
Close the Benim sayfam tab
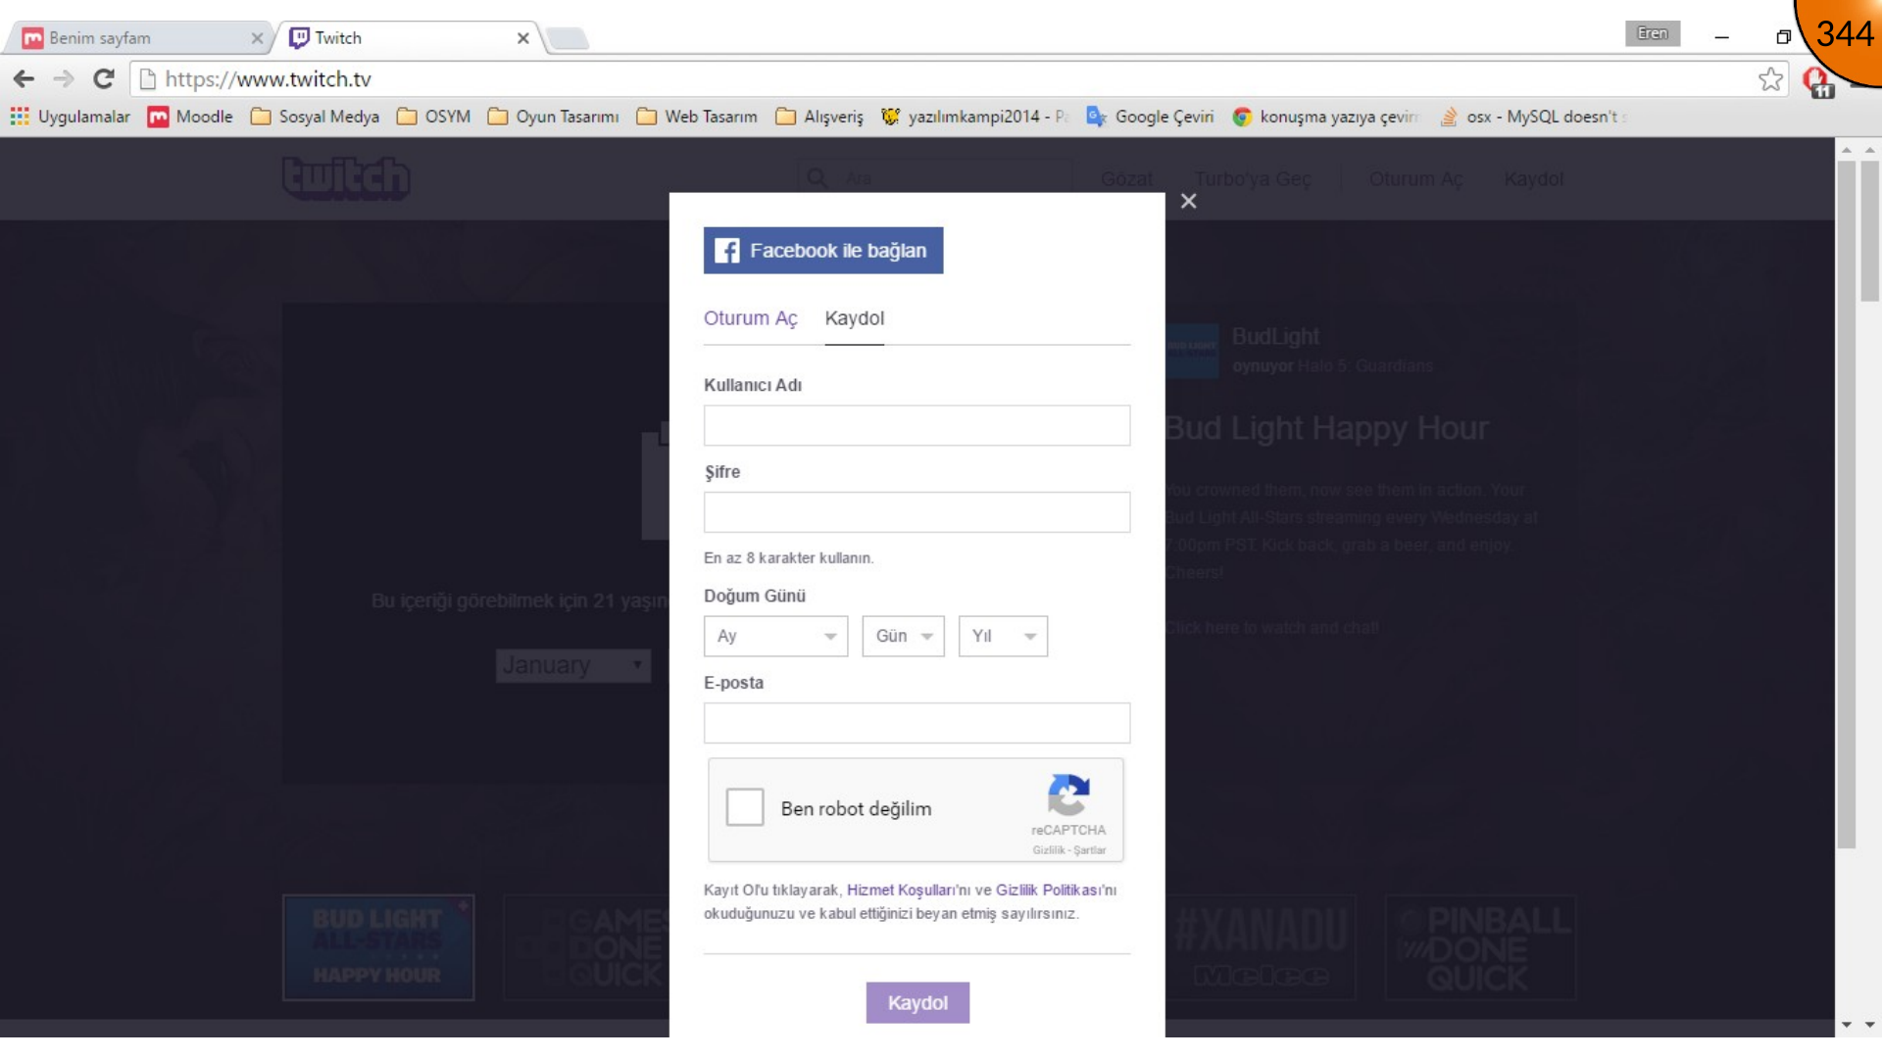coord(257,38)
